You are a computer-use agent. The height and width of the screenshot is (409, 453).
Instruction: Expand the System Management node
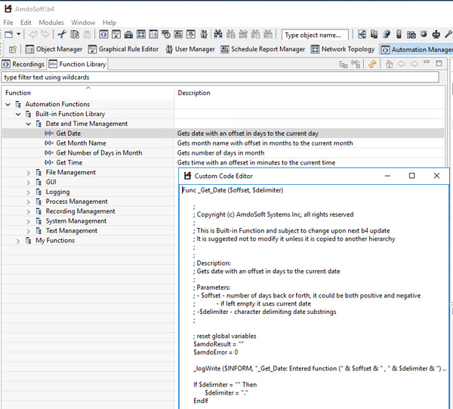coord(29,222)
